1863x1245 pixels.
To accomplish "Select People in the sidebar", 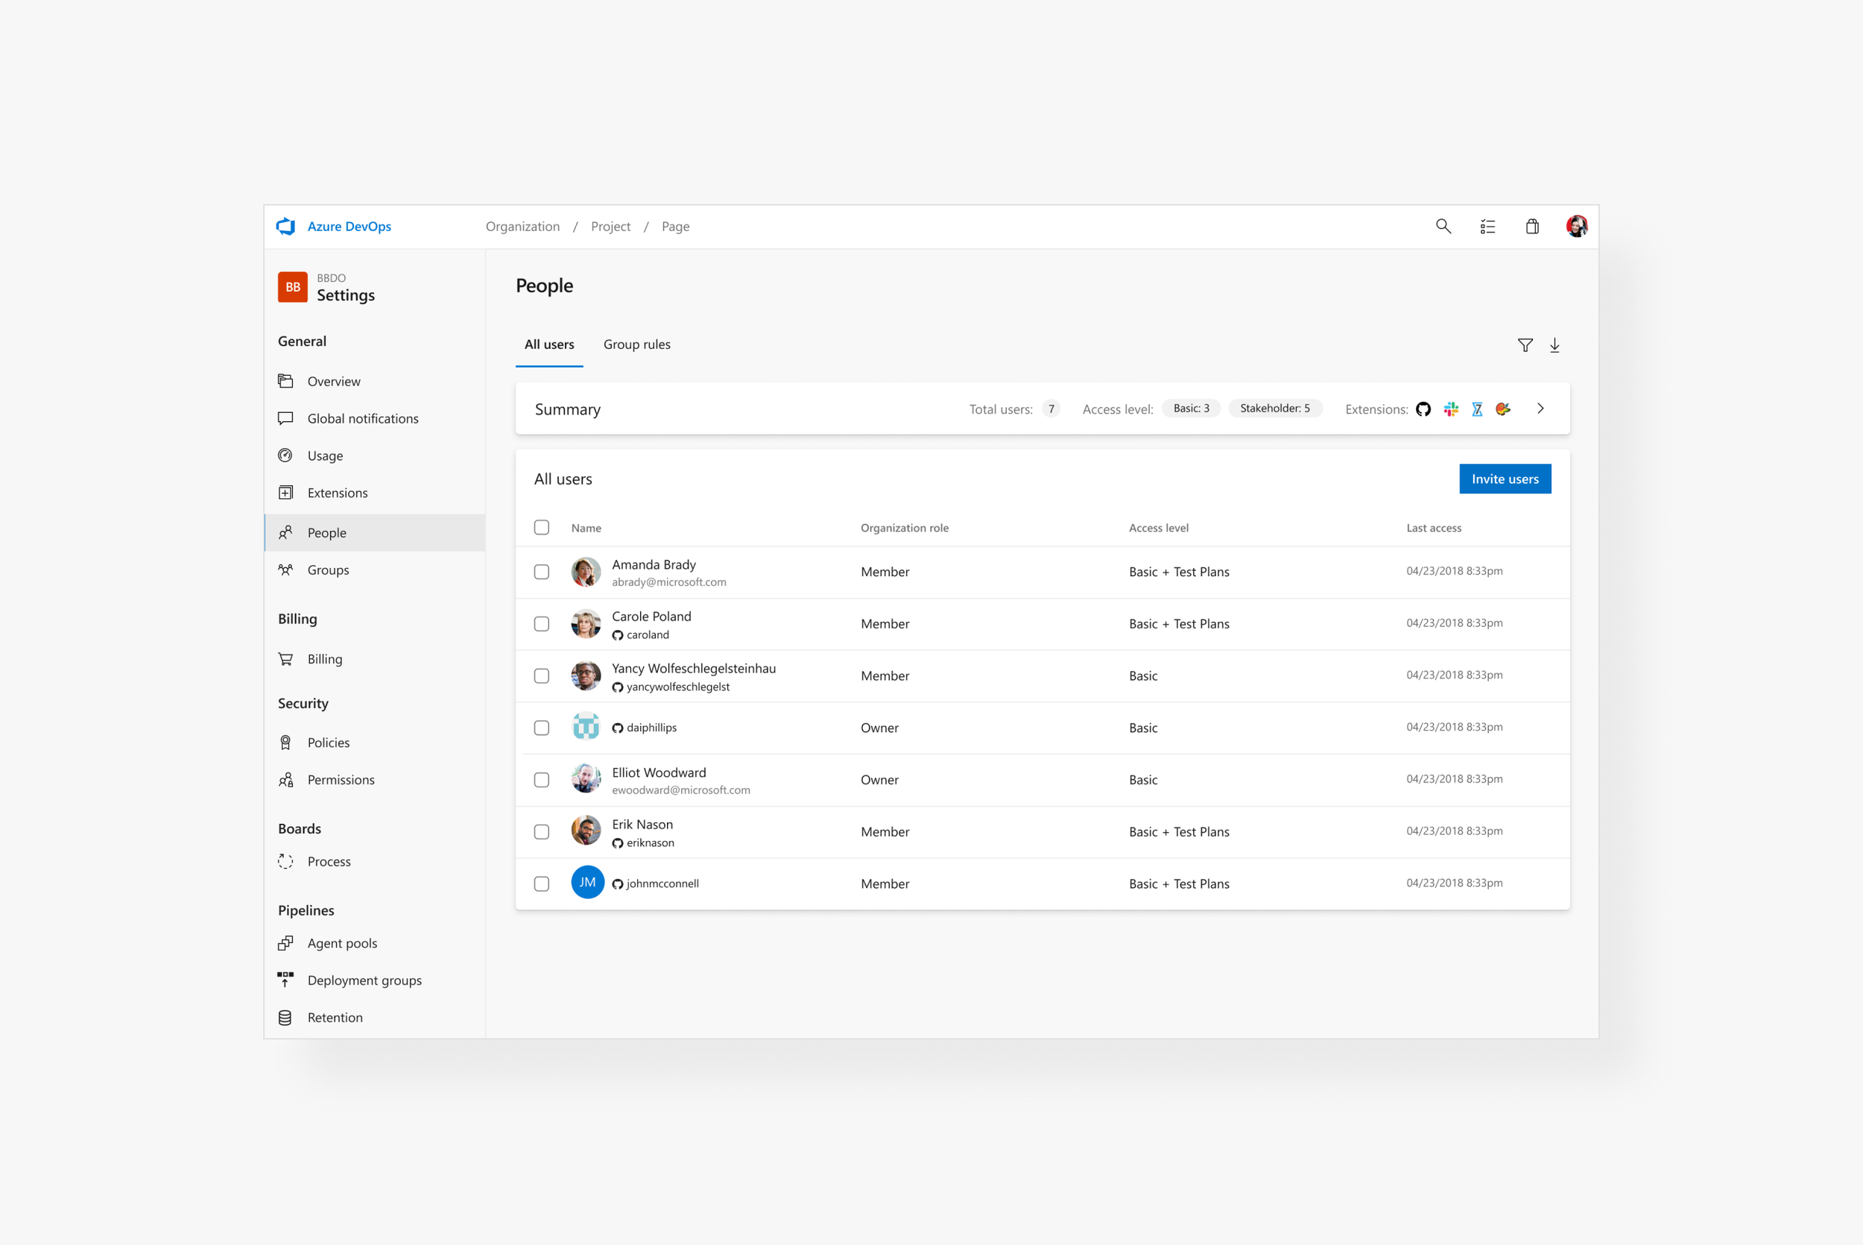I will (375, 533).
